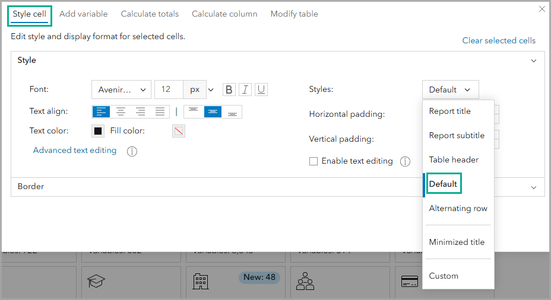Screen dimensions: 551x300
Task: Select Default style option in list
Action: (458, 184)
